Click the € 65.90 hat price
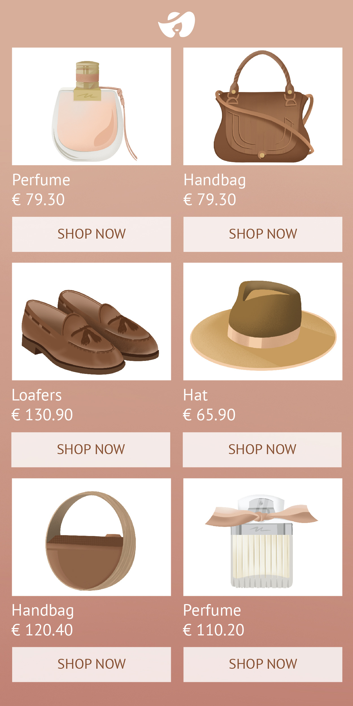The height and width of the screenshot is (706, 353). click(209, 415)
